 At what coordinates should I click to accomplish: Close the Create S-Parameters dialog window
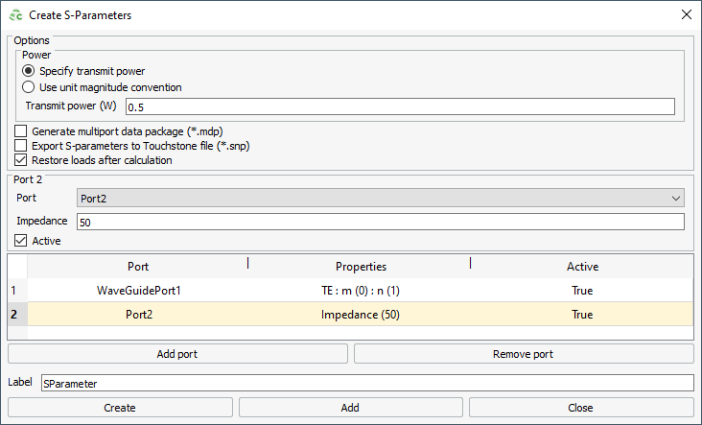point(686,15)
